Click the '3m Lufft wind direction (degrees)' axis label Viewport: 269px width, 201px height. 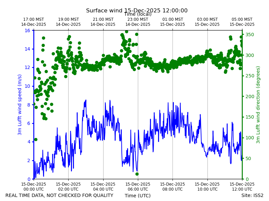tap(258, 105)
